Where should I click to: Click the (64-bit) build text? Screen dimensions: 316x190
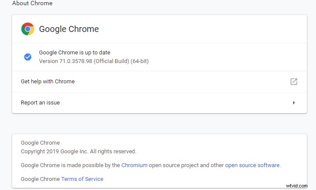tap(140, 61)
